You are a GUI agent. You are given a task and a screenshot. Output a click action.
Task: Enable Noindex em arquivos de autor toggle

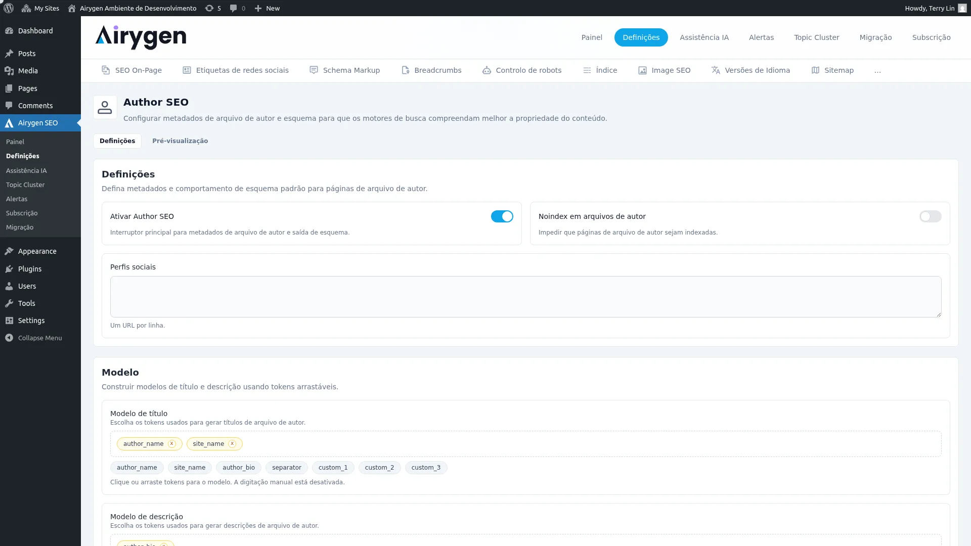coord(930,216)
